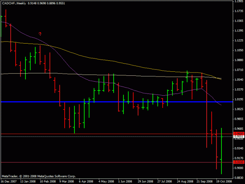Click the white current price tag 0.9551
The image size is (245, 184).
239,137
